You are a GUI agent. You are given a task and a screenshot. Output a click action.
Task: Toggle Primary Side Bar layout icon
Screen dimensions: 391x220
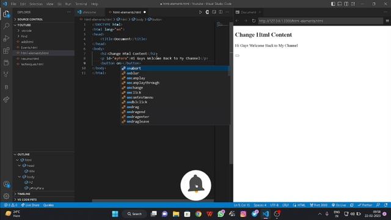click(333, 4)
